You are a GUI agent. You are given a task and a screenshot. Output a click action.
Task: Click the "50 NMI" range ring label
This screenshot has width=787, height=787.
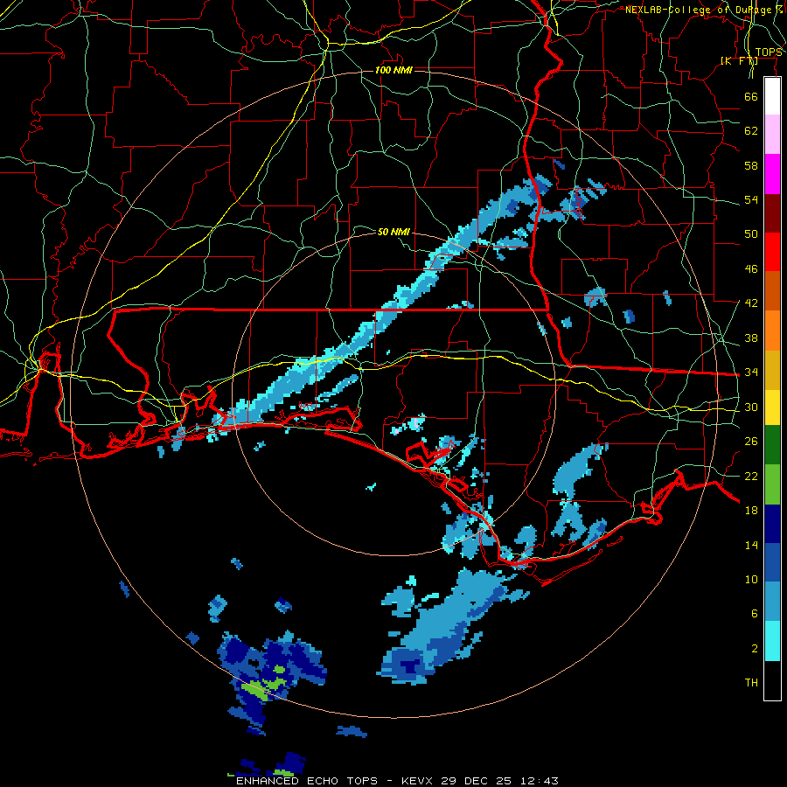click(x=394, y=232)
